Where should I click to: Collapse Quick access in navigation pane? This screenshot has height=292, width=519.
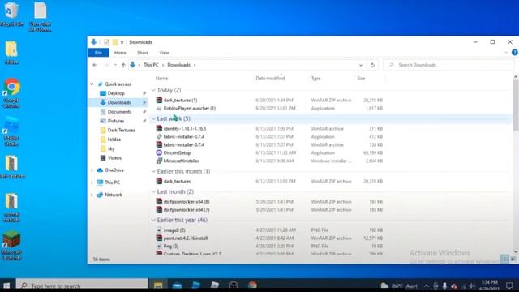coord(92,84)
